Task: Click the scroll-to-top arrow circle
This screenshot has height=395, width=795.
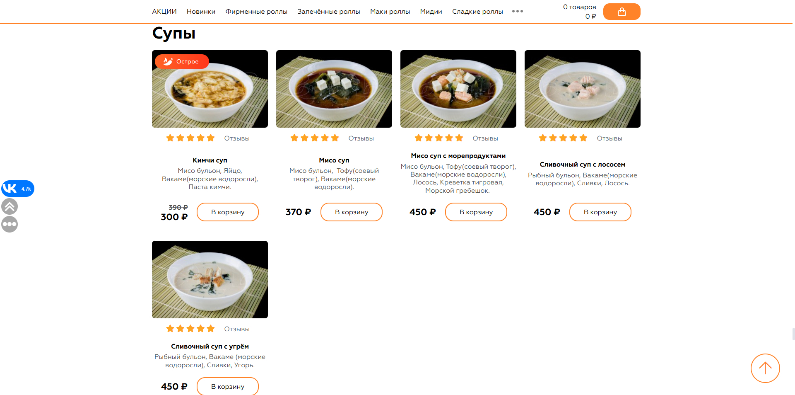Action: pyautogui.click(x=765, y=368)
